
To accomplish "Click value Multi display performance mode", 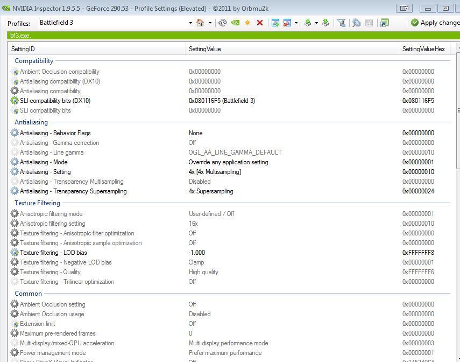I will click(228, 343).
